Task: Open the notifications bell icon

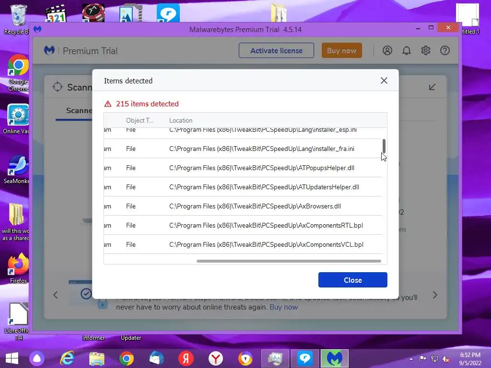Action: click(x=407, y=50)
